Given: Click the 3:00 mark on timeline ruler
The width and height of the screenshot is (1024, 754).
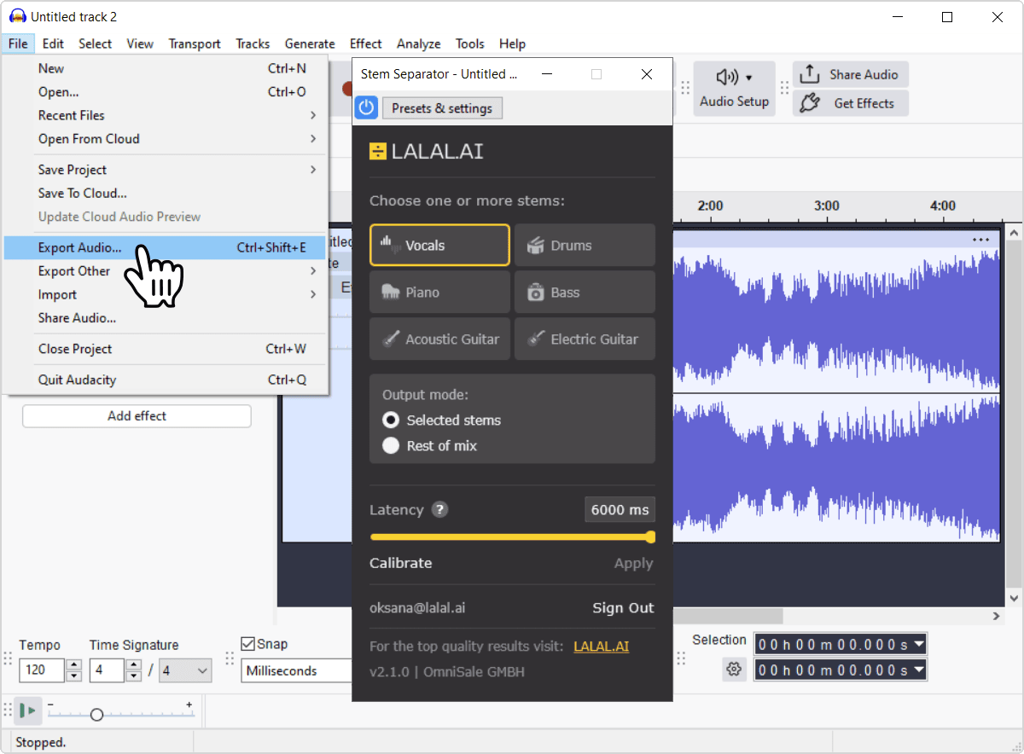Looking at the screenshot, I should (826, 206).
